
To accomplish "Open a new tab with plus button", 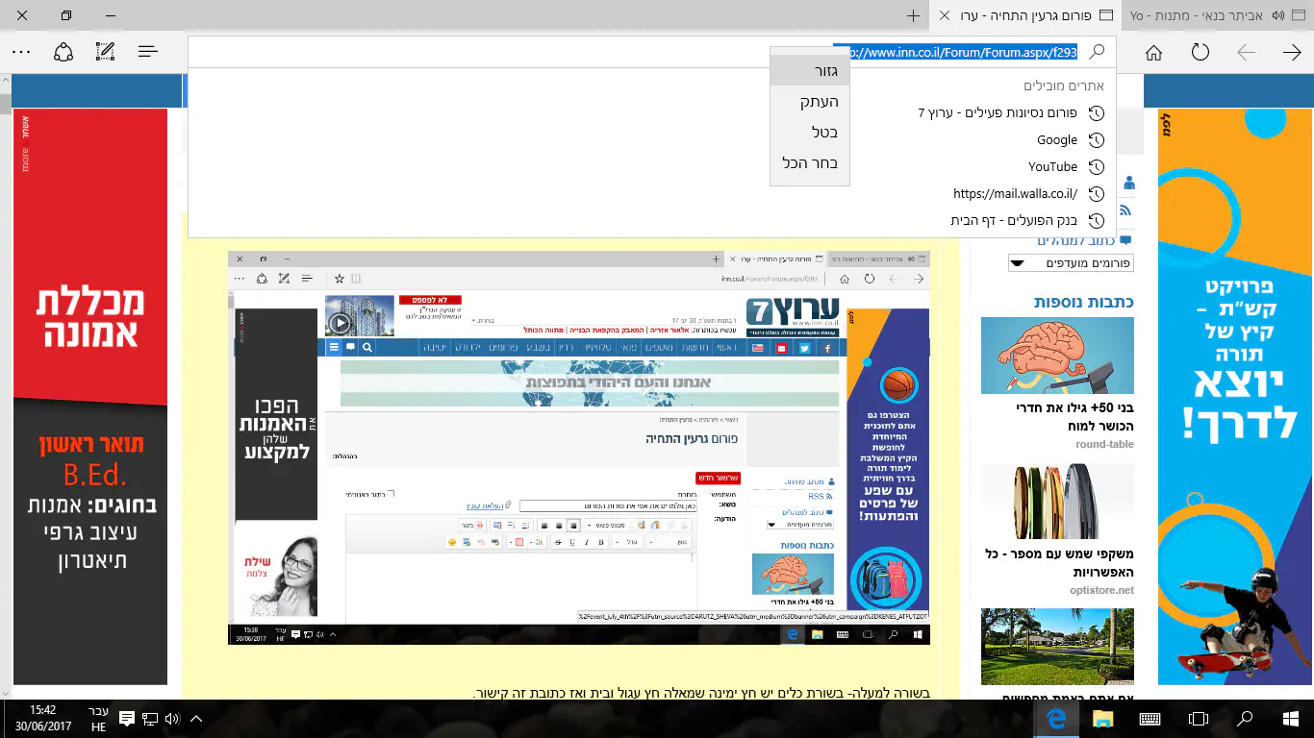I will click(x=913, y=16).
